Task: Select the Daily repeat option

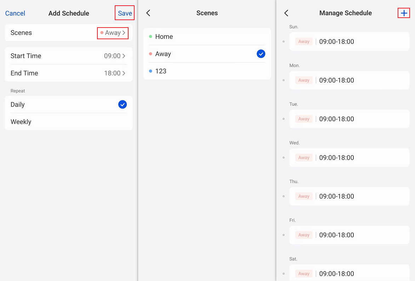Action: (x=69, y=105)
